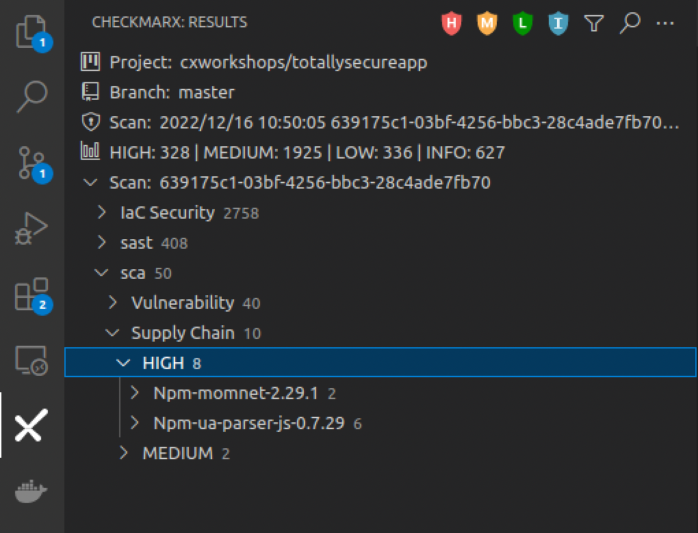698x533 pixels.
Task: Click the magnifier icon in Checkmarx Results toolbar
Action: [630, 23]
